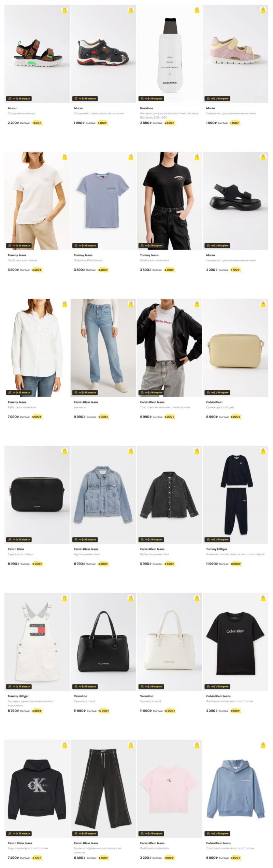Click 'Сандалии кожаные' product description
The width and height of the screenshot is (273, 868).
coord(21,113)
